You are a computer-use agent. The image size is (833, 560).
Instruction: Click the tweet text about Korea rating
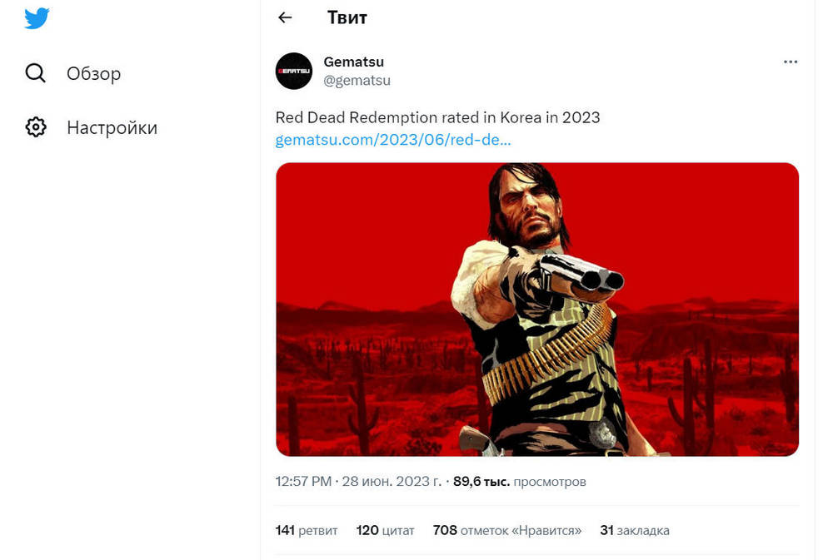point(437,117)
